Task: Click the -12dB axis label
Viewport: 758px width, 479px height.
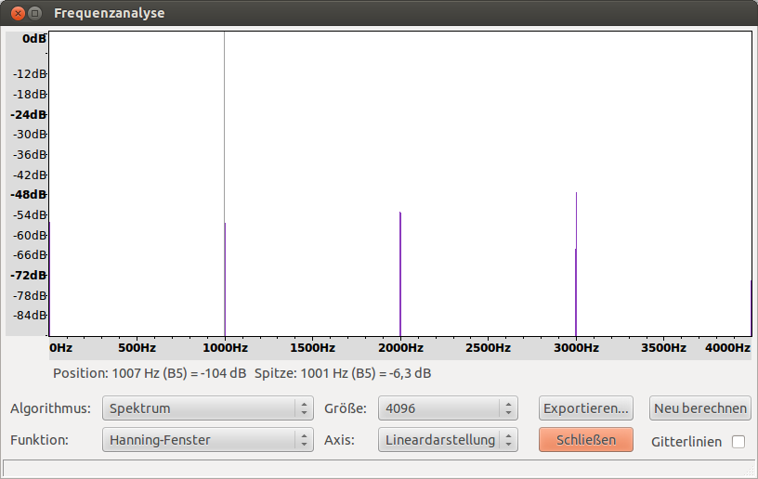Action: point(30,74)
